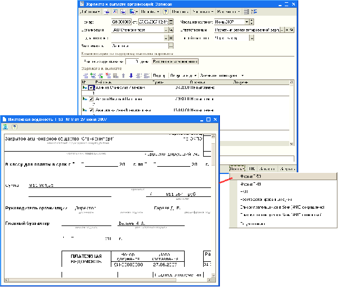
Task: Click the right arrow of the Платежная ведомость horizontal scrollbar
Action: click(x=209, y=280)
